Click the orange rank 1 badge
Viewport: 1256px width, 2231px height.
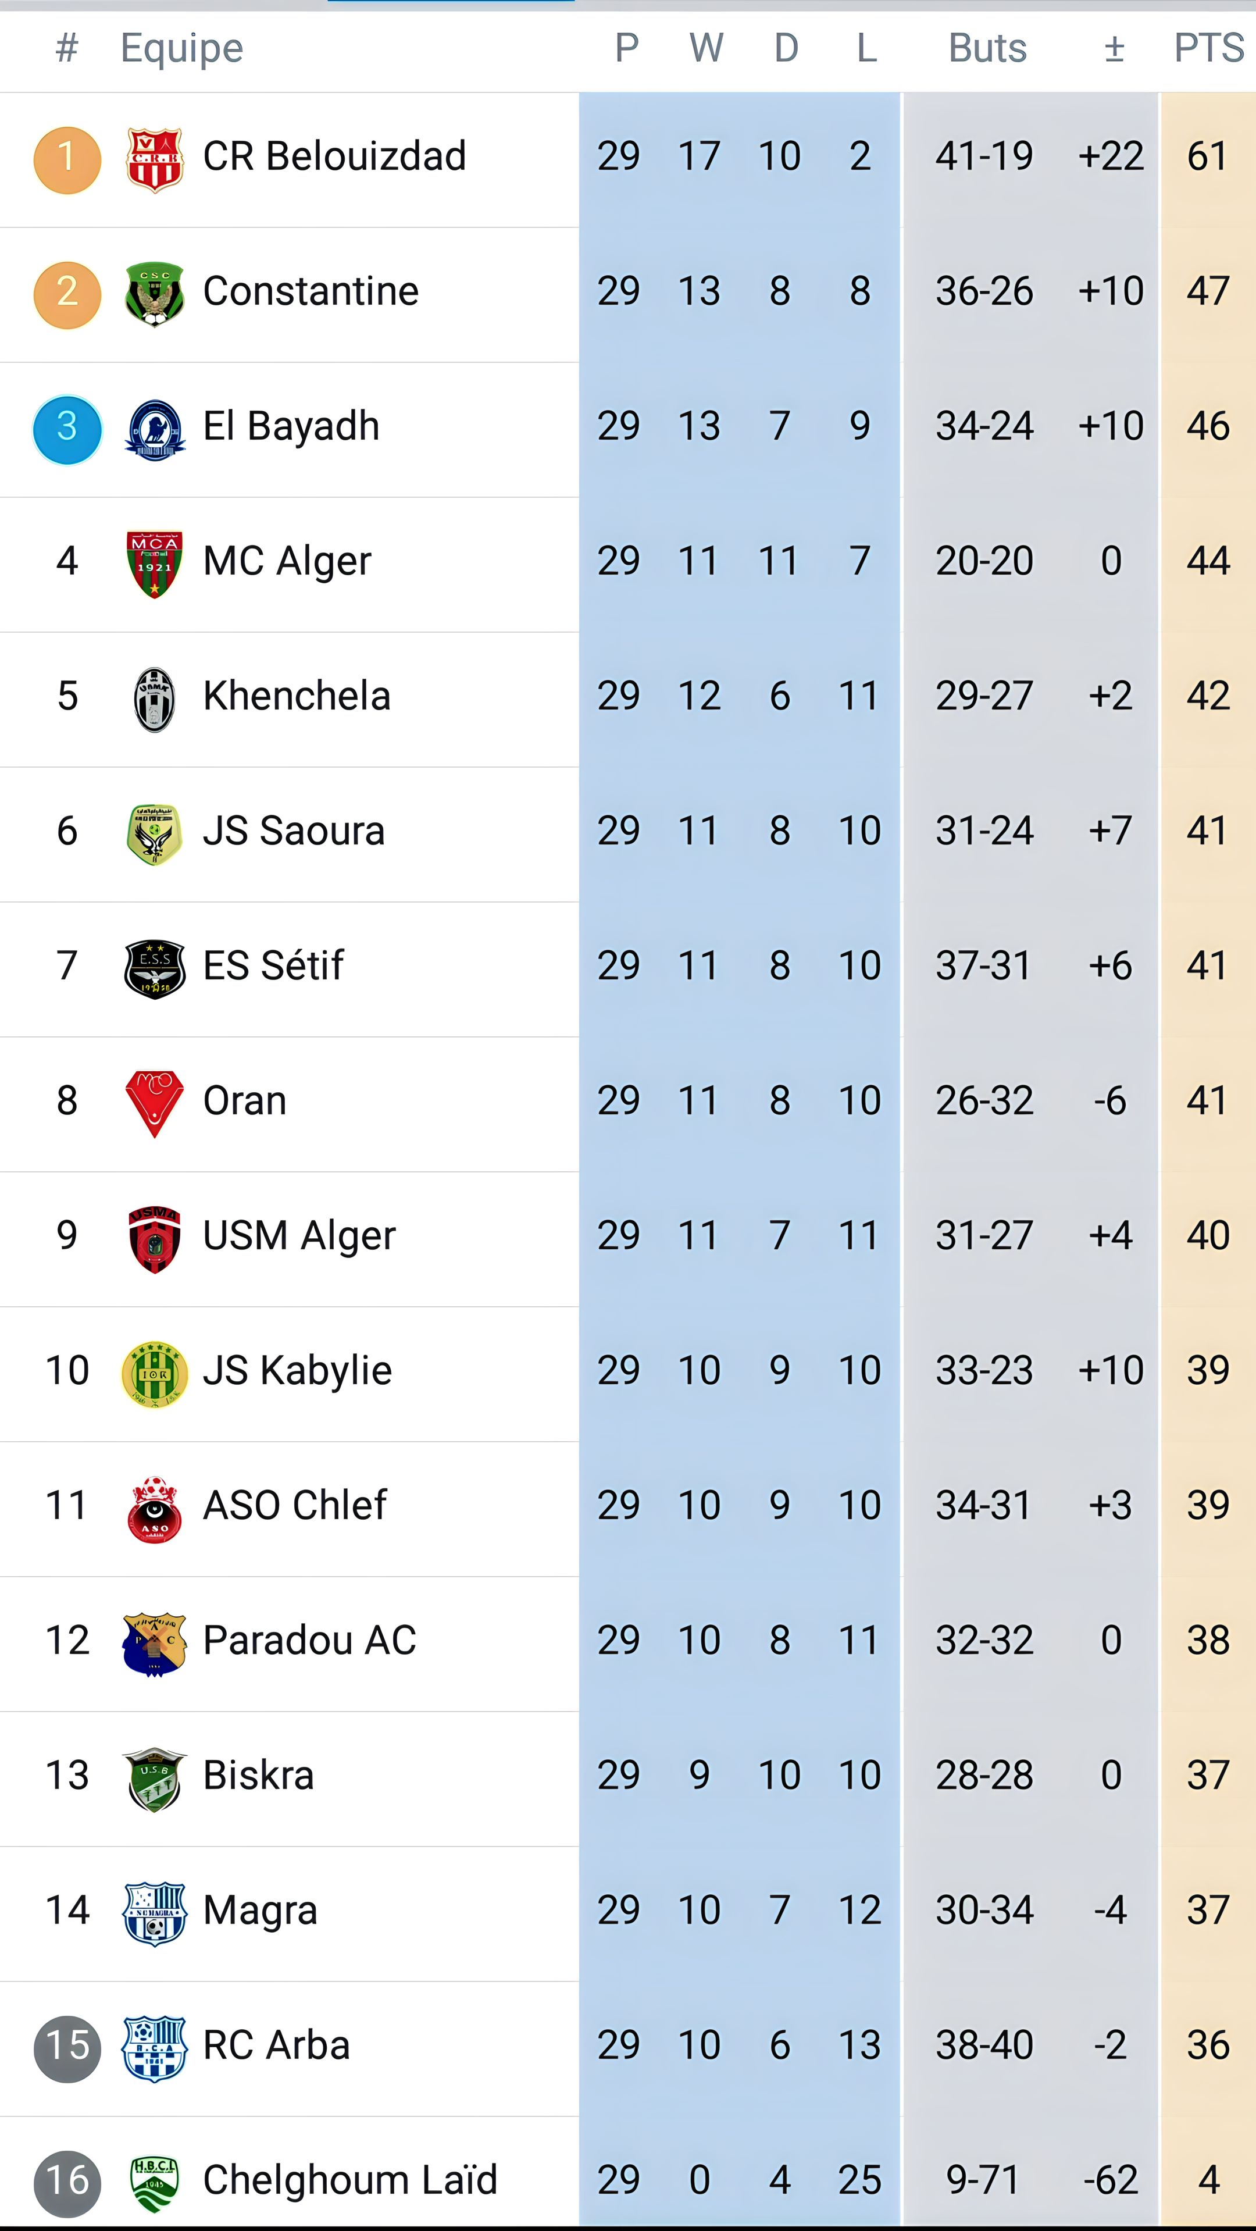coord(67,159)
